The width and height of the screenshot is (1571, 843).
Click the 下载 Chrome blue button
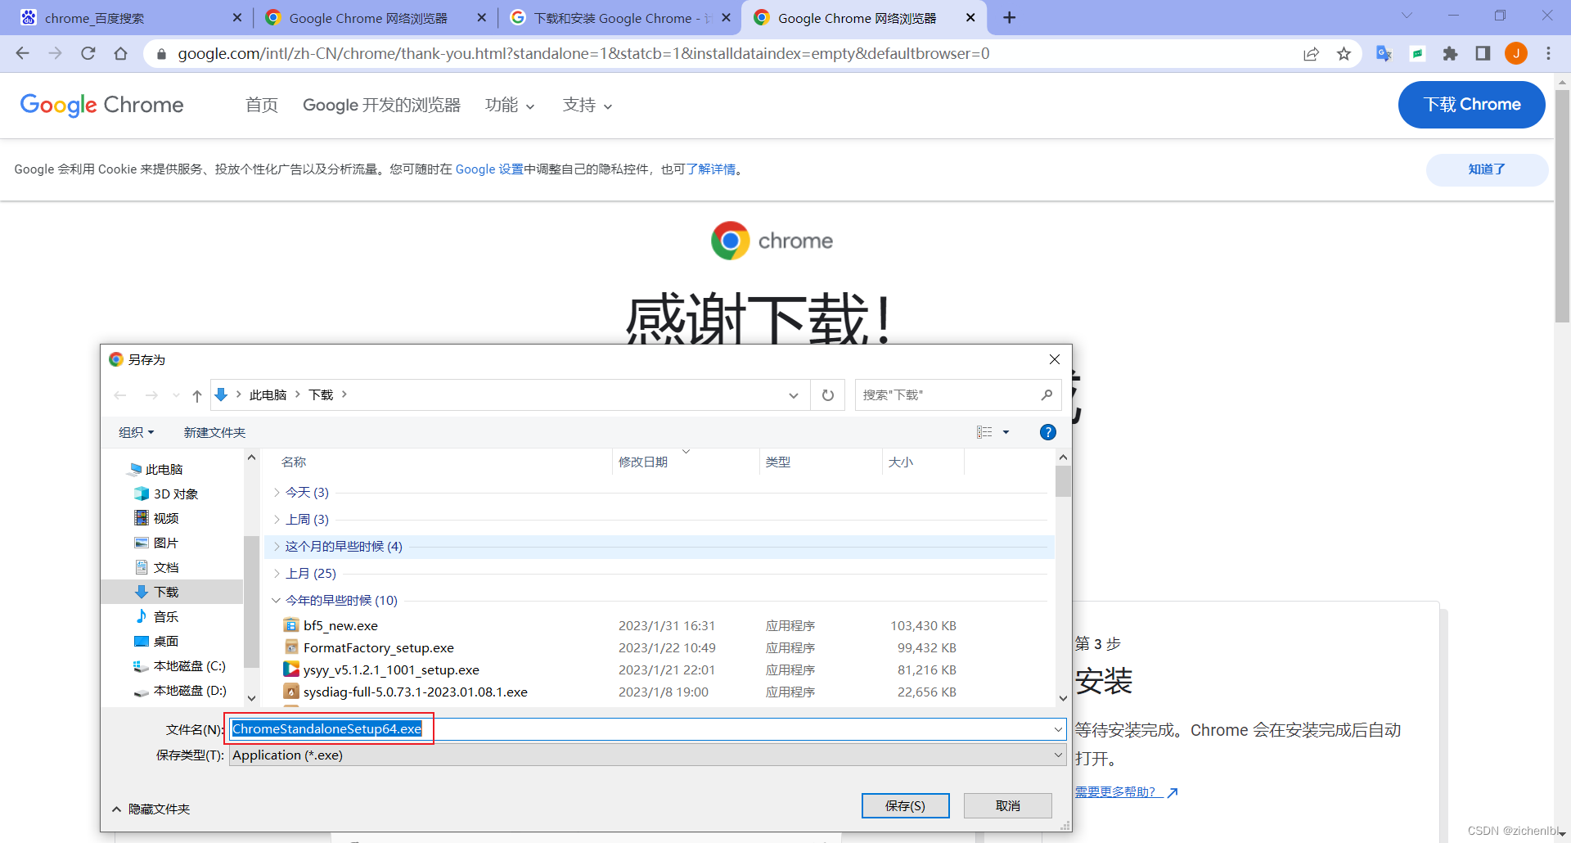pos(1472,105)
